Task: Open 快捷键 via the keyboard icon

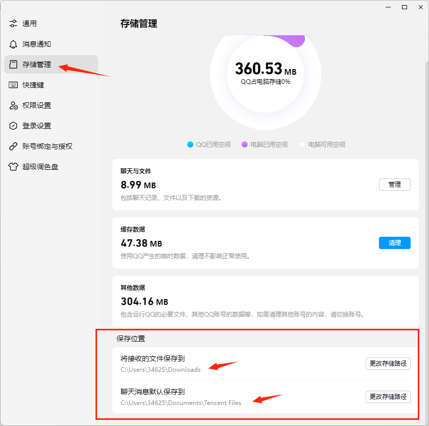Action: (x=13, y=85)
